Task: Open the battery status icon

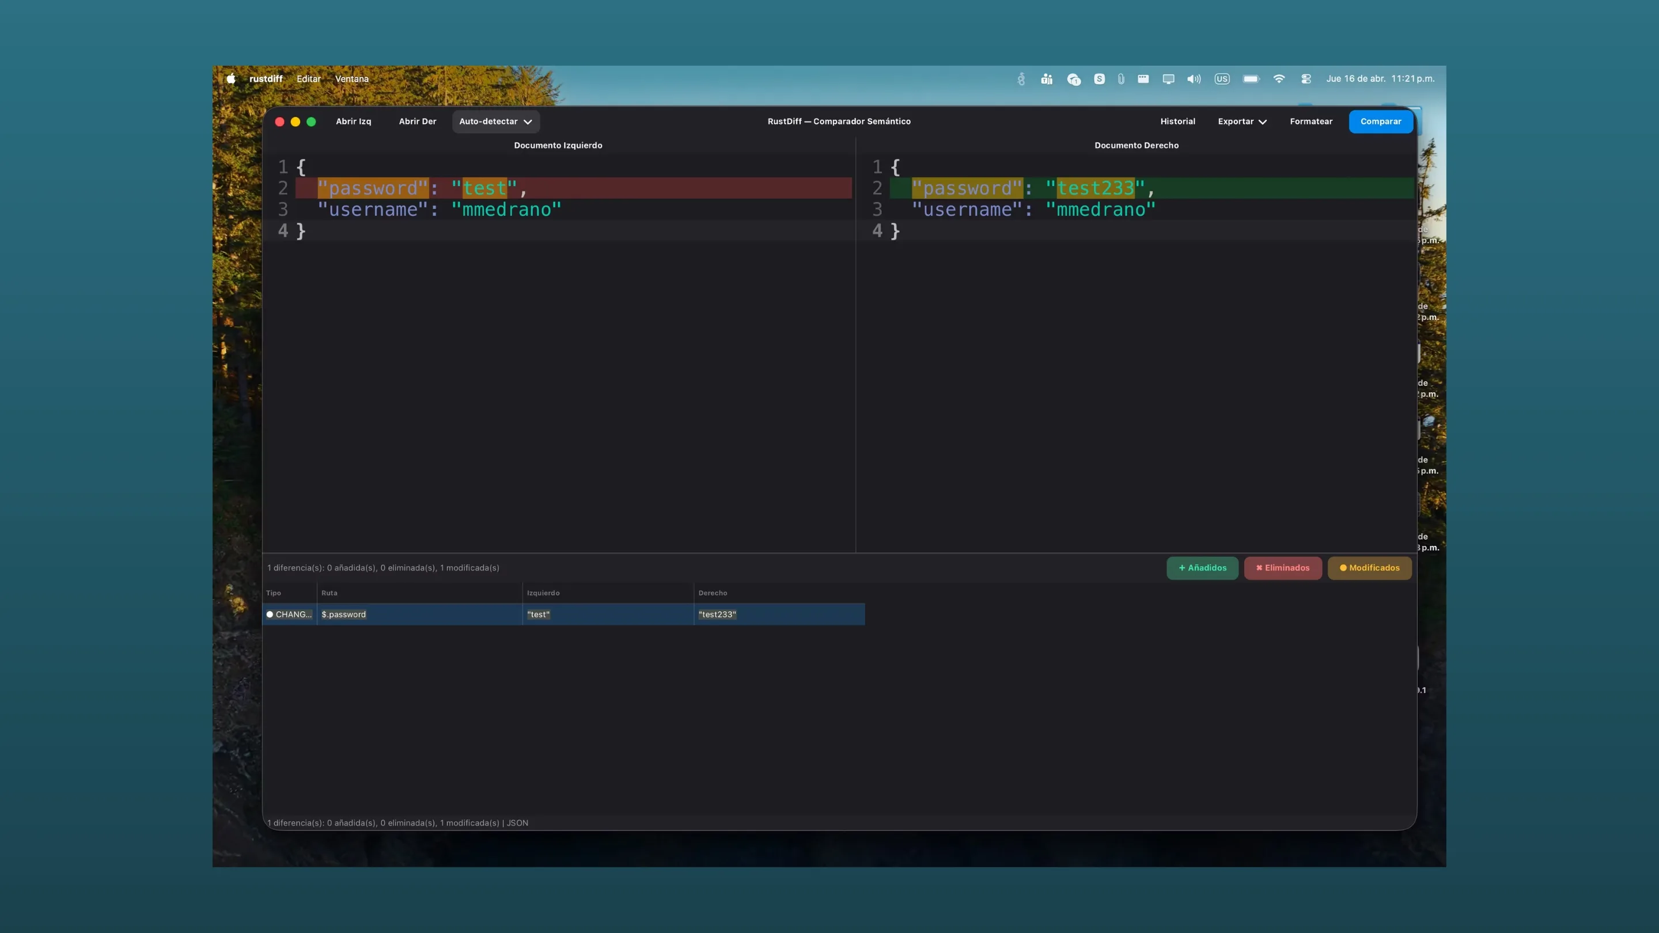Action: pyautogui.click(x=1251, y=78)
